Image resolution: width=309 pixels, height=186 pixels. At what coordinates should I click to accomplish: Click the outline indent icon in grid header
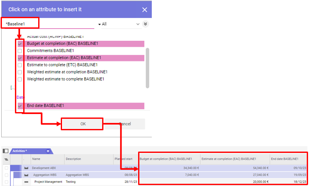(6, 159)
